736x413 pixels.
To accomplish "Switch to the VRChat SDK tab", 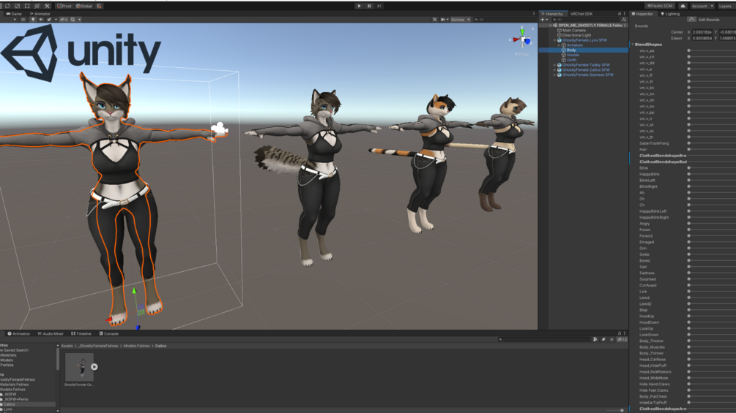I will tap(581, 14).
